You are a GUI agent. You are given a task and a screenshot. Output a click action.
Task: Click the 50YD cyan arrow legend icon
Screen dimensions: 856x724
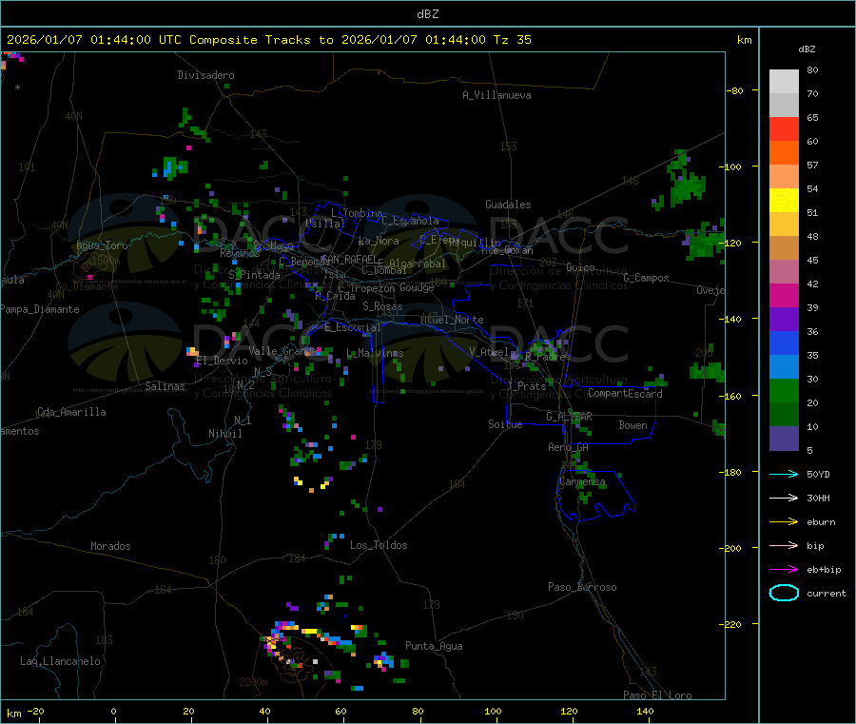784,474
